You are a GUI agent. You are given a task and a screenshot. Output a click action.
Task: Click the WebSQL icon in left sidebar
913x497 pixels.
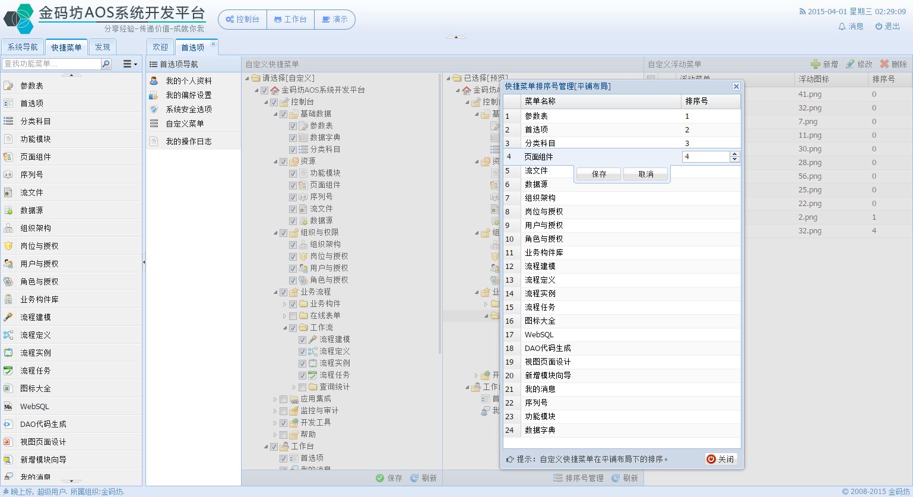8,406
